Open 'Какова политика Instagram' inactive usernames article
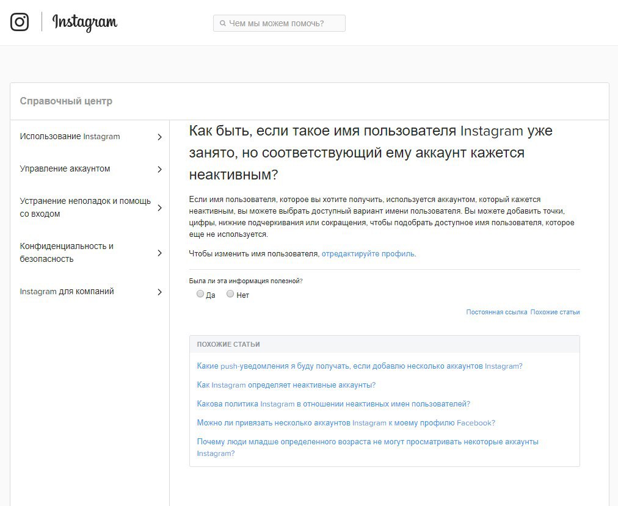This screenshot has height=506, width=618. [333, 404]
